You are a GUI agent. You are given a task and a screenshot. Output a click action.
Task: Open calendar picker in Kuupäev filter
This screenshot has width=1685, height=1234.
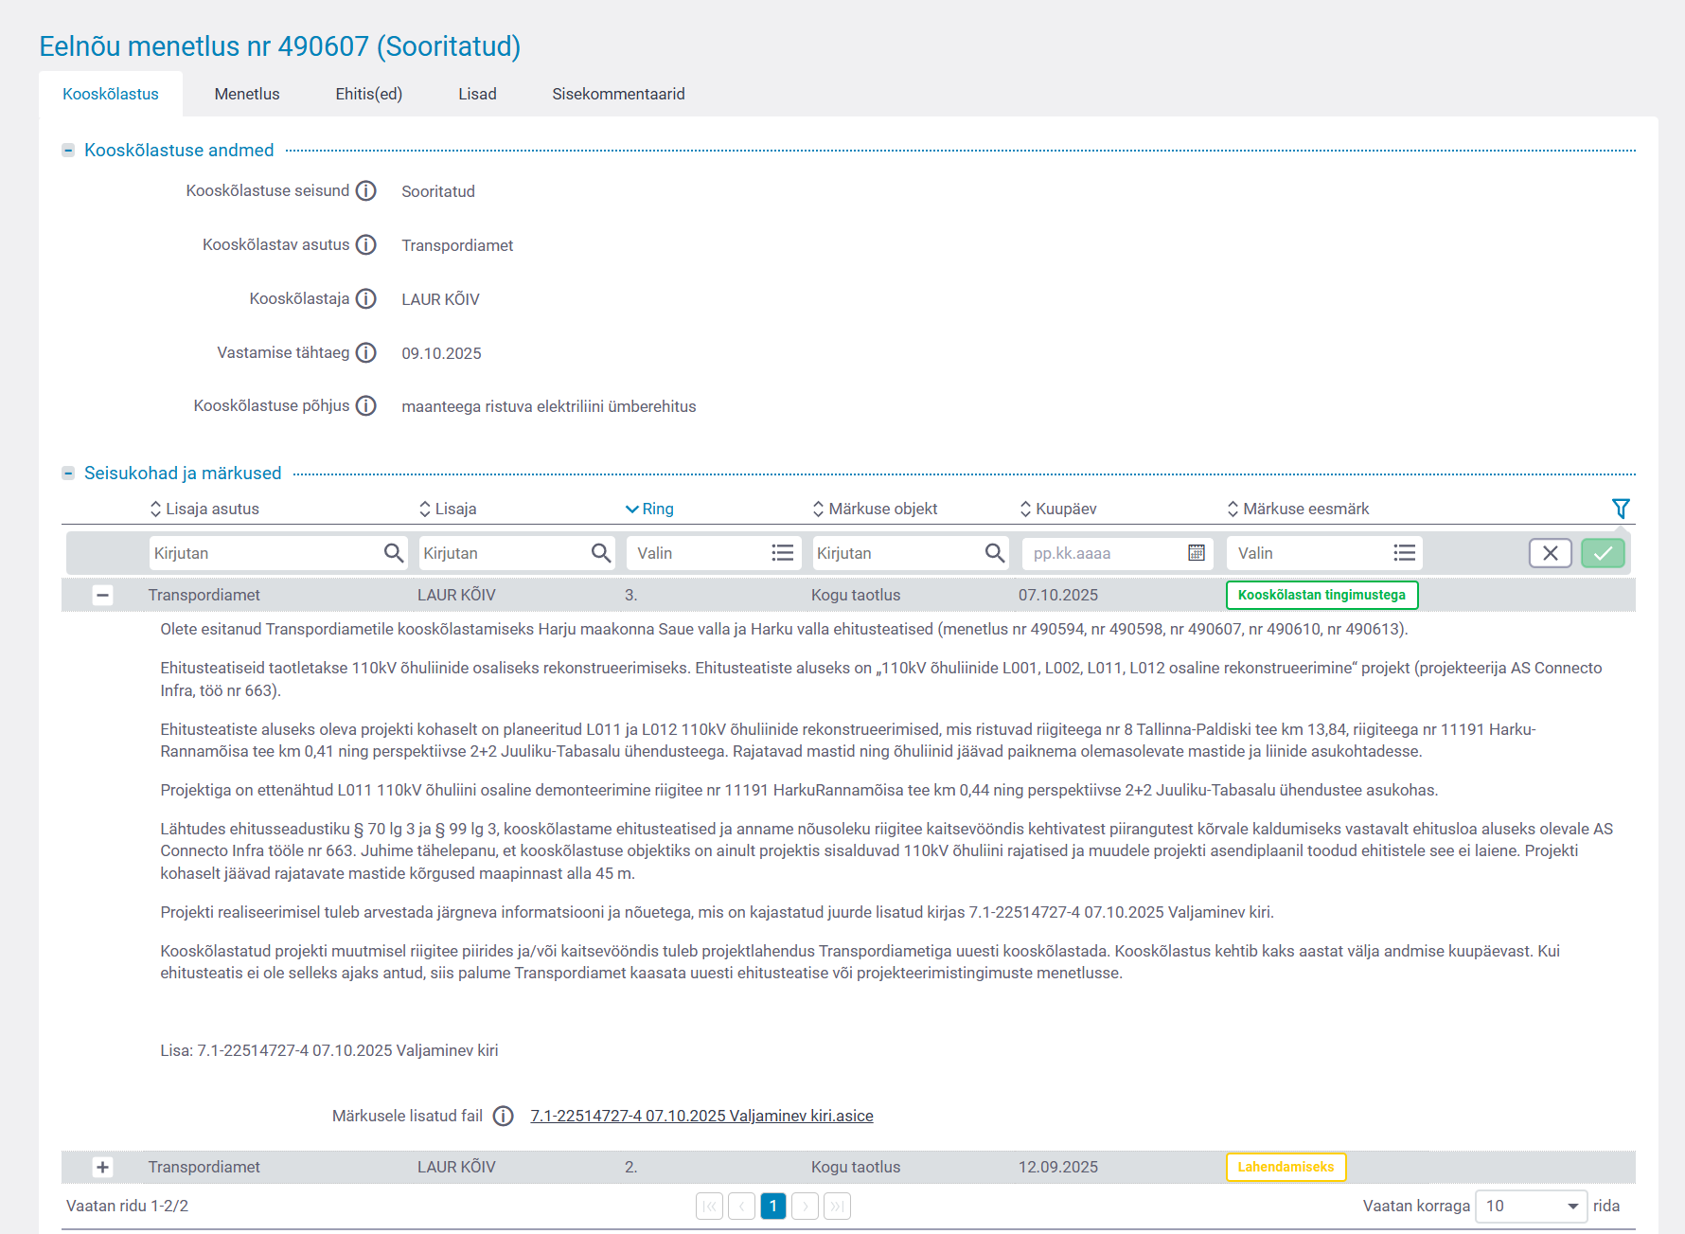click(x=1196, y=553)
